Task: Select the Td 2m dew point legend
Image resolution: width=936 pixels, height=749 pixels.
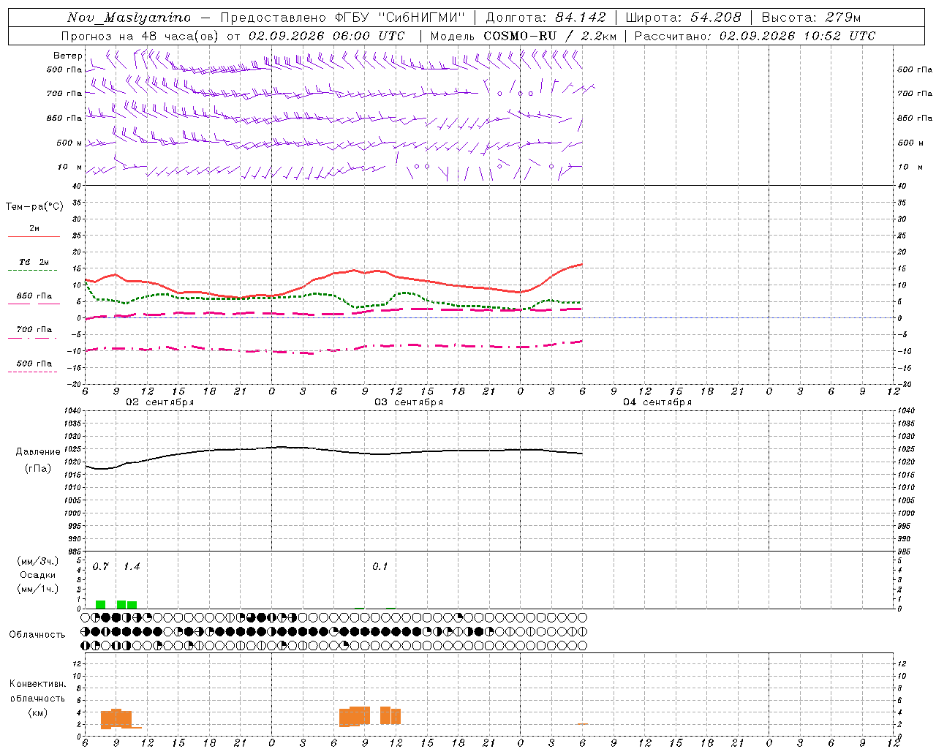Action: [x=34, y=262]
